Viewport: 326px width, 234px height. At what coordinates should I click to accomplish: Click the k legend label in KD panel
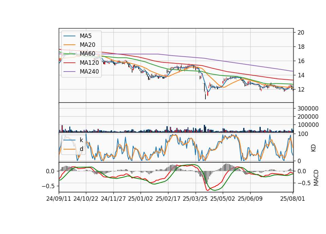click(81, 140)
